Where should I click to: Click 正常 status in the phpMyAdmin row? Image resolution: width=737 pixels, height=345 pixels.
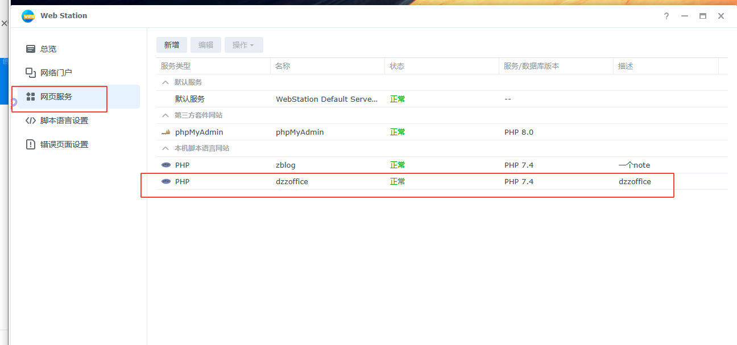(398, 132)
